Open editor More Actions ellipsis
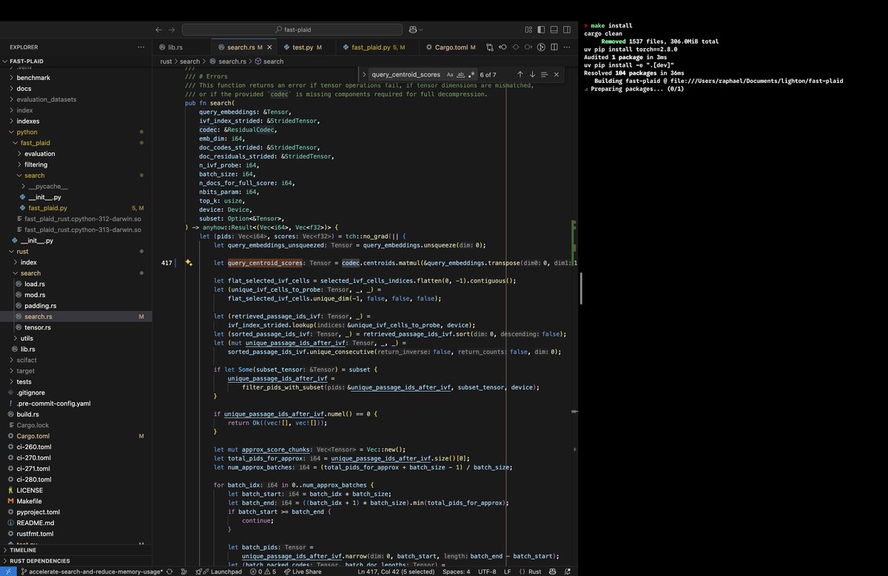The image size is (888, 576). click(567, 47)
